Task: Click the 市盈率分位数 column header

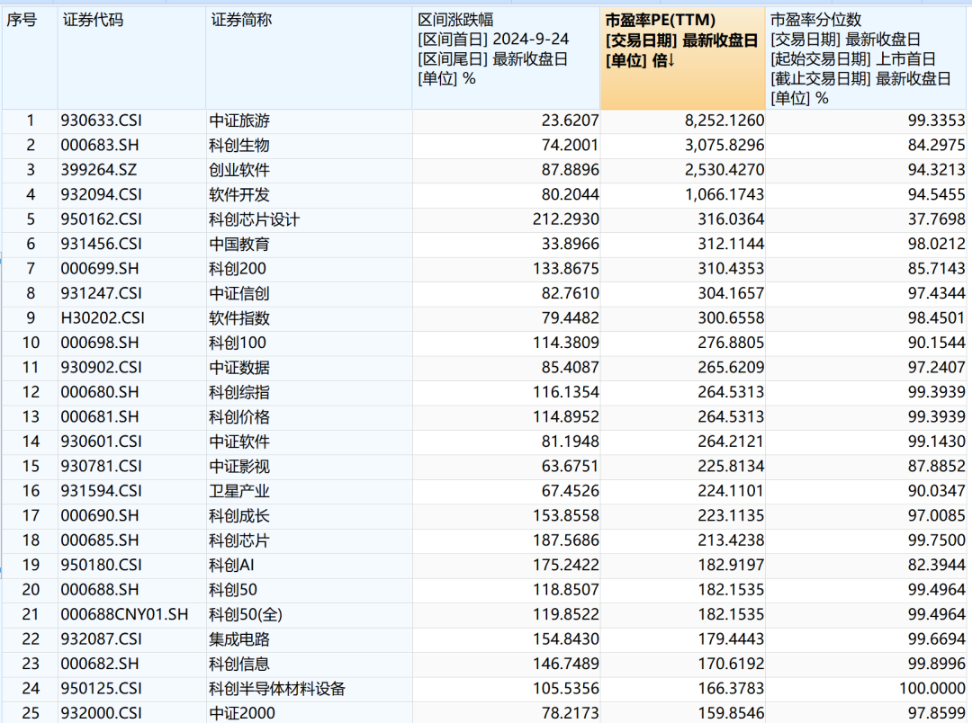Action: coord(868,58)
